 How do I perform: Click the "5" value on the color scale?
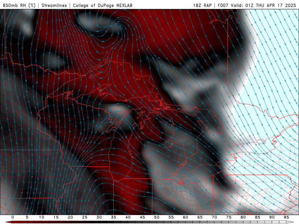click(27, 217)
